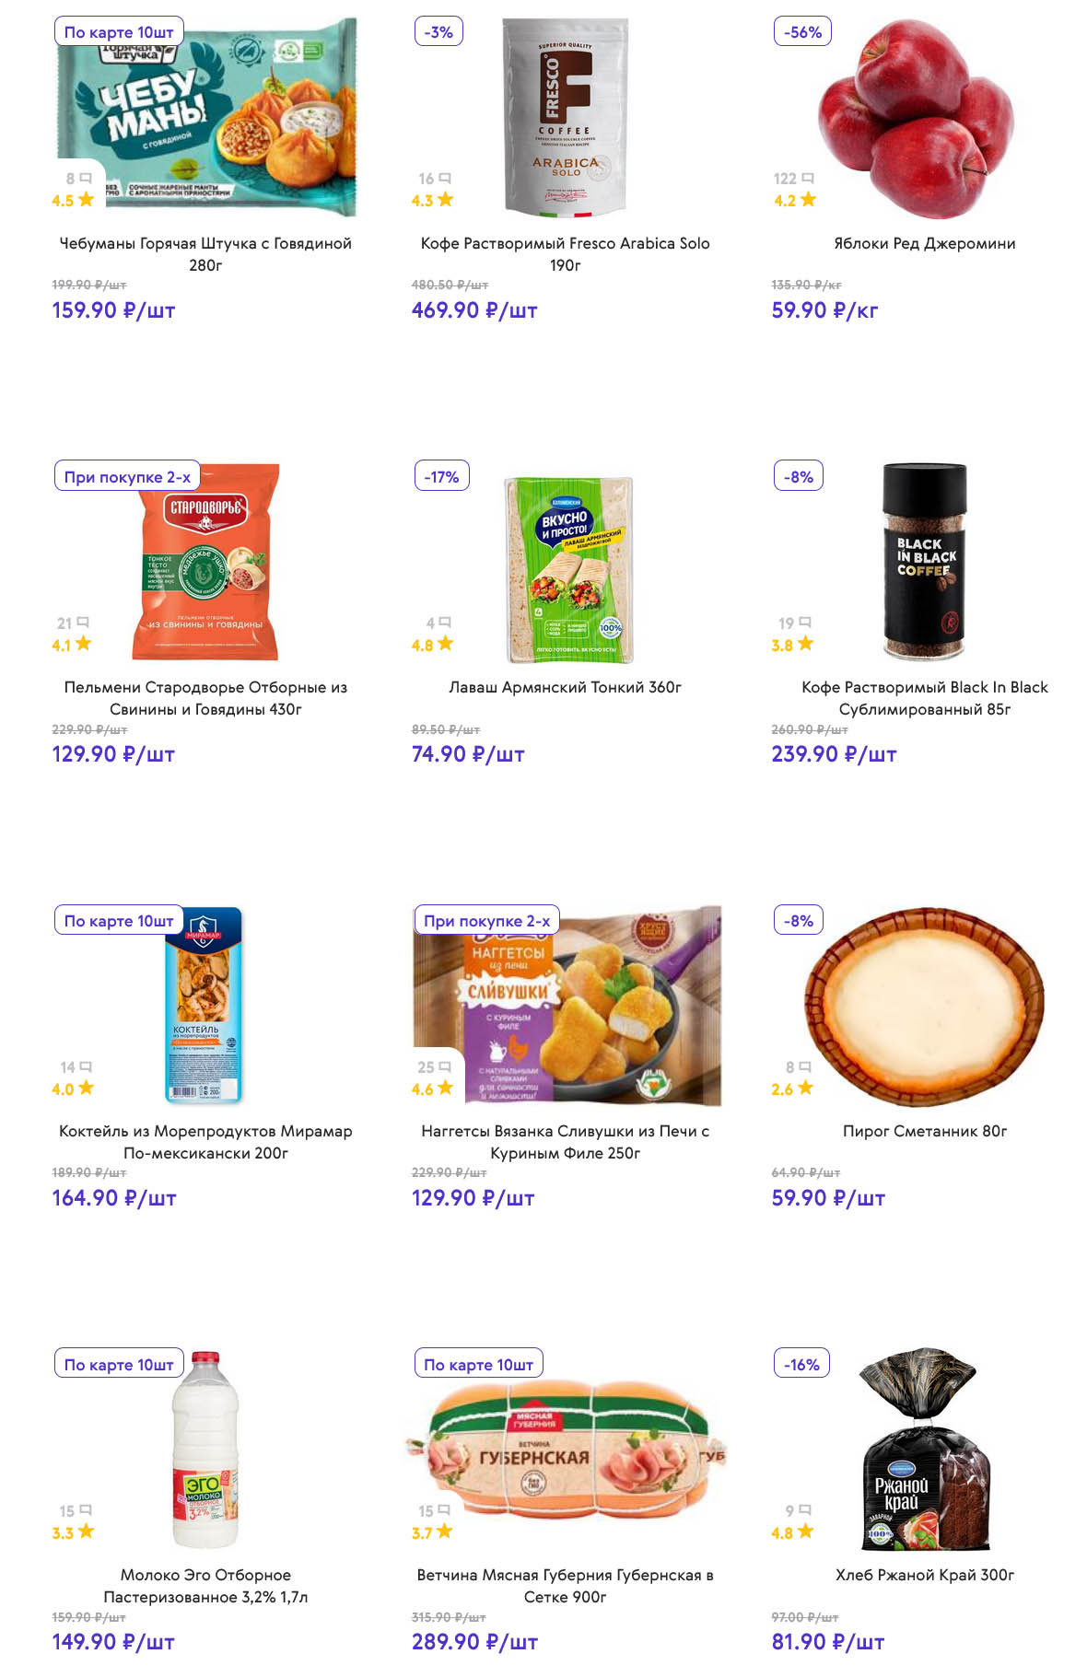This screenshot has width=1087, height=1677.
Task: Click the review comment icon for Яблоки Ред Джеромини
Action: pyautogui.click(x=808, y=178)
